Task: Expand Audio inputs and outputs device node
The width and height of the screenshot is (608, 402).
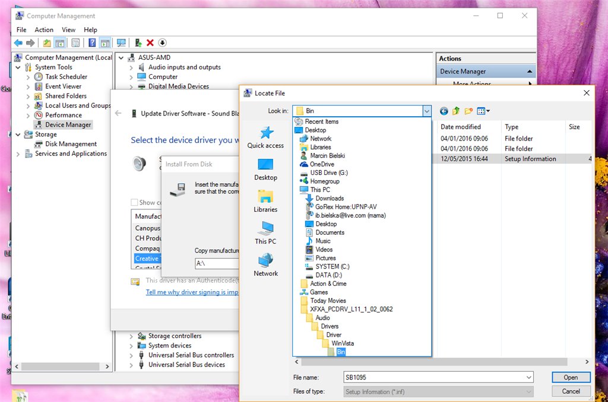Action: (x=131, y=68)
